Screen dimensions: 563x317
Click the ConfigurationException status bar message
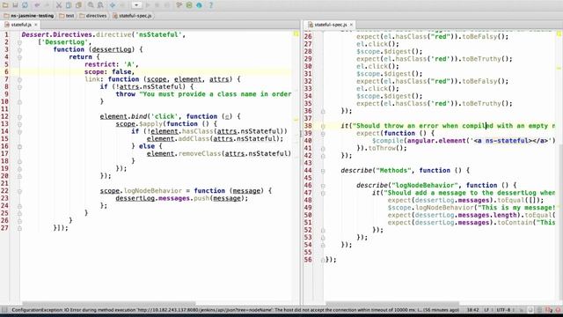click(235, 310)
